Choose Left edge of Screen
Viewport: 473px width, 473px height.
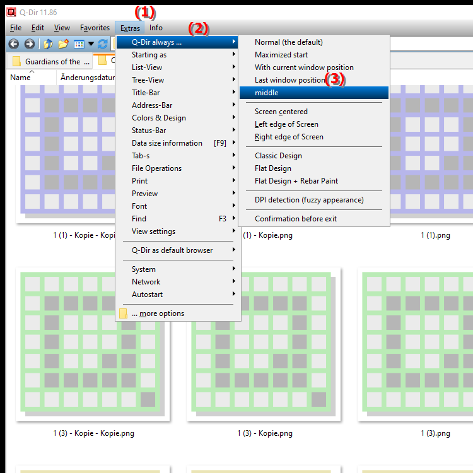point(314,124)
